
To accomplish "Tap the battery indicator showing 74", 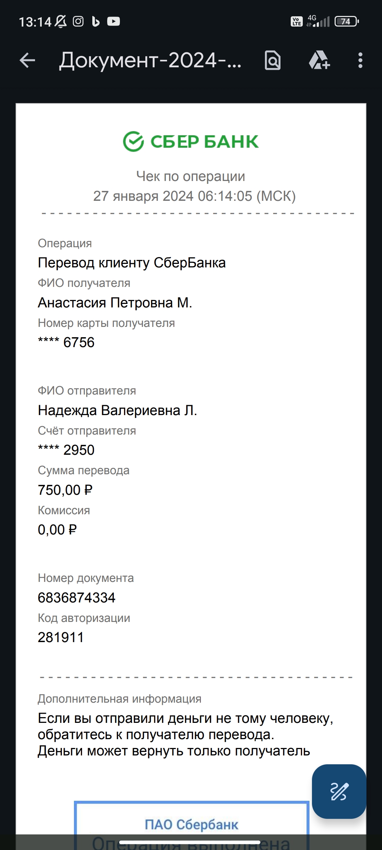I will (x=347, y=22).
